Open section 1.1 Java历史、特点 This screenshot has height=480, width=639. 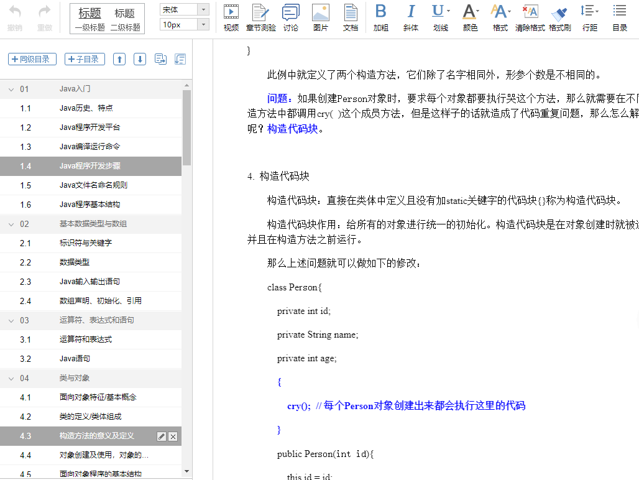pyautogui.click(x=91, y=108)
